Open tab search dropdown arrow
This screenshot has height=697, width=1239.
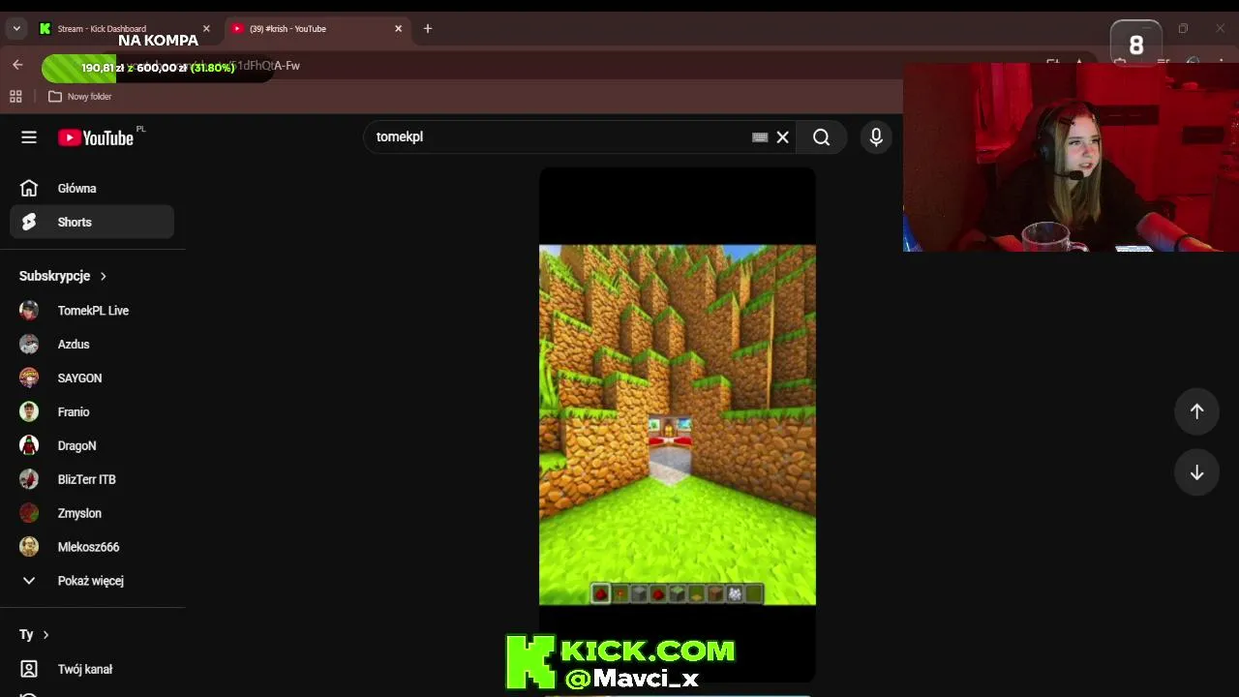point(16,28)
